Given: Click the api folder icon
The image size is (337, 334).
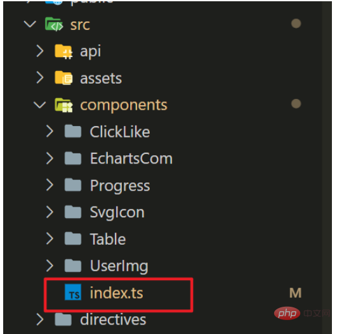Looking at the screenshot, I should 63,51.
